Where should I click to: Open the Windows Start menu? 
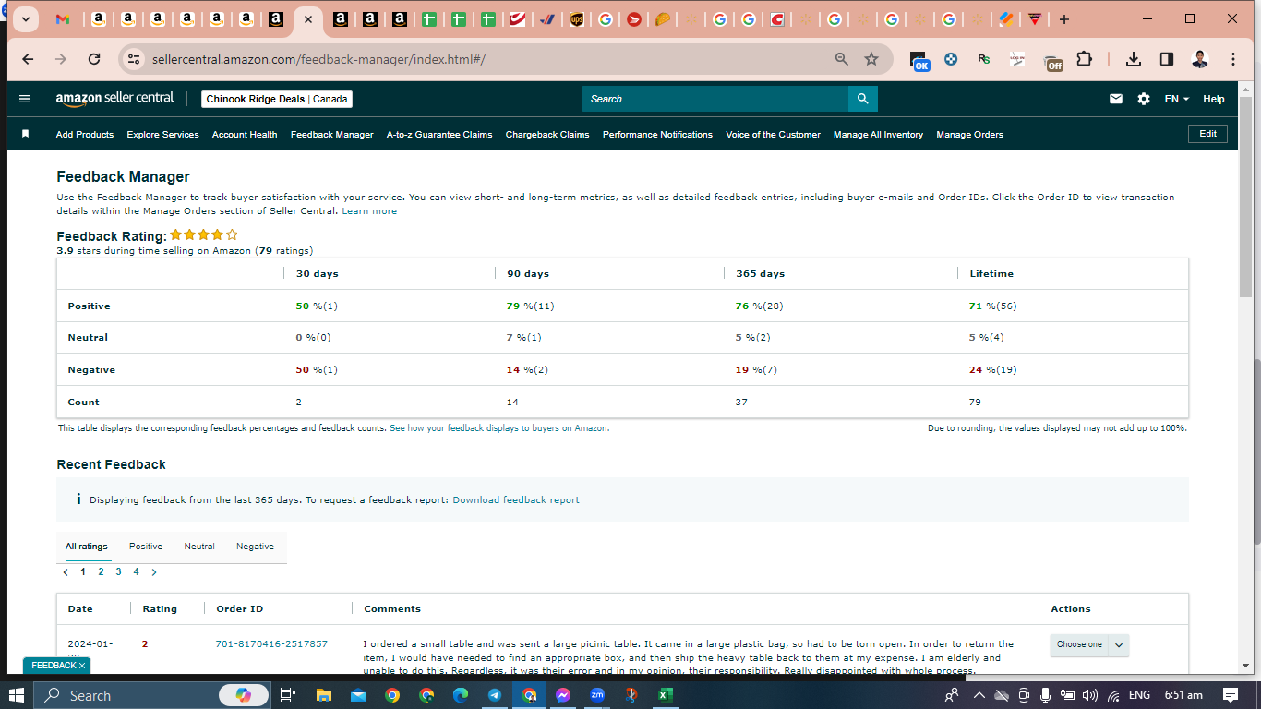[x=18, y=695]
